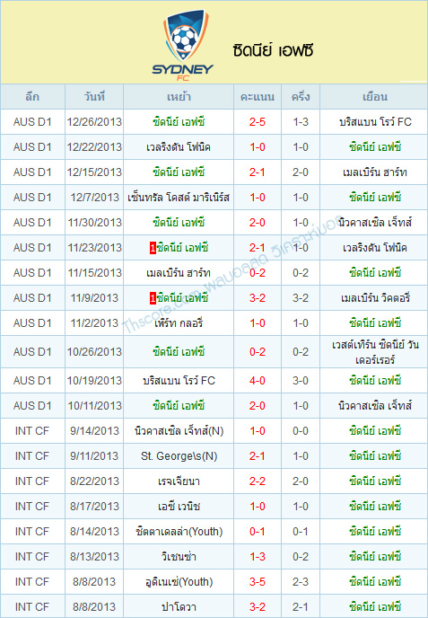This screenshot has height=618, width=428.
Task: Click the red card badge in 11/23/2013 row
Action: (153, 248)
